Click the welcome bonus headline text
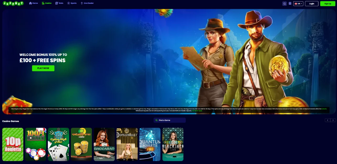This screenshot has width=337, height=164. tap(43, 58)
